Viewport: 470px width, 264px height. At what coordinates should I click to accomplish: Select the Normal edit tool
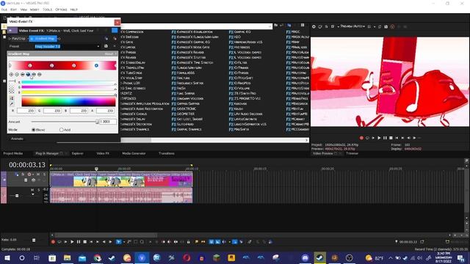pyautogui.click(x=119, y=242)
